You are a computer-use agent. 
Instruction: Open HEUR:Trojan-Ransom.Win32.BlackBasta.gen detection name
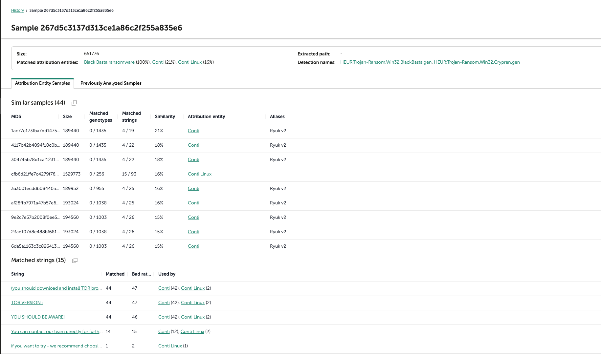(x=386, y=62)
